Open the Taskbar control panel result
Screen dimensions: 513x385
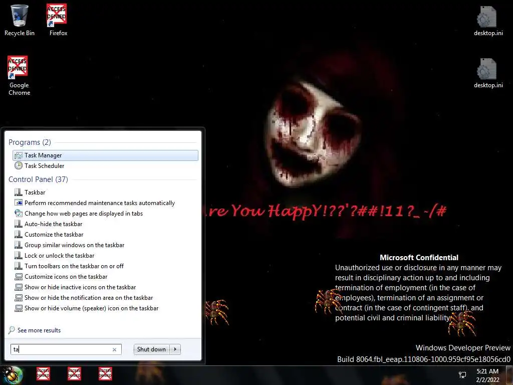pos(105,192)
